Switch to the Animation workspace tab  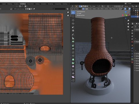[44, 4]
